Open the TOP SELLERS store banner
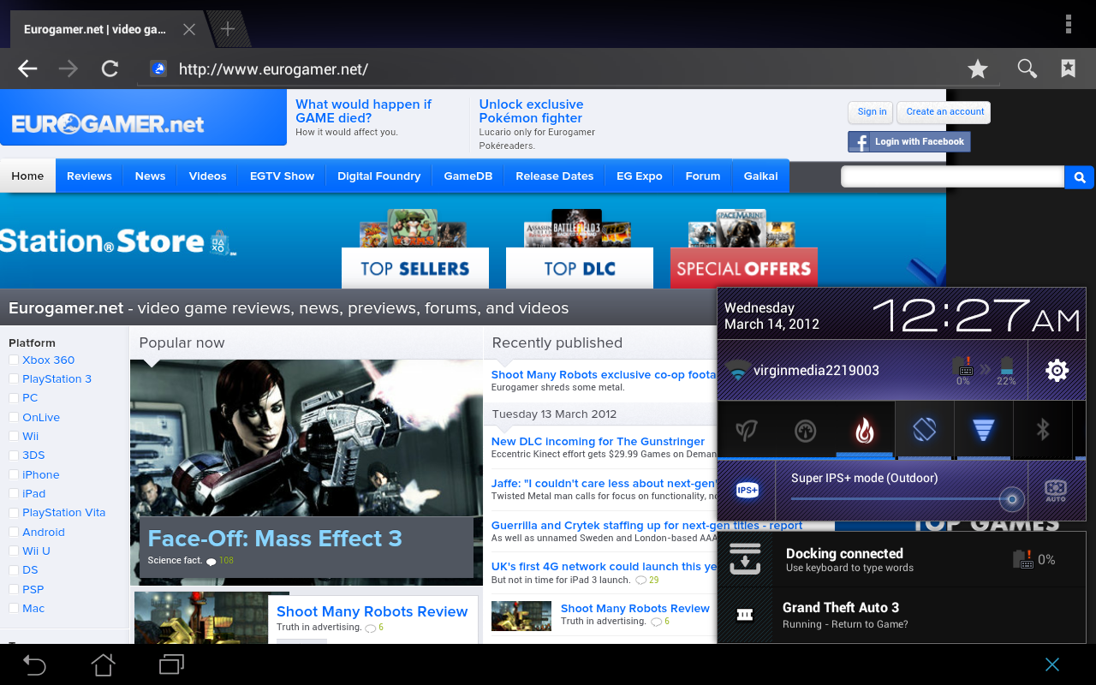This screenshot has width=1096, height=685. (x=414, y=269)
